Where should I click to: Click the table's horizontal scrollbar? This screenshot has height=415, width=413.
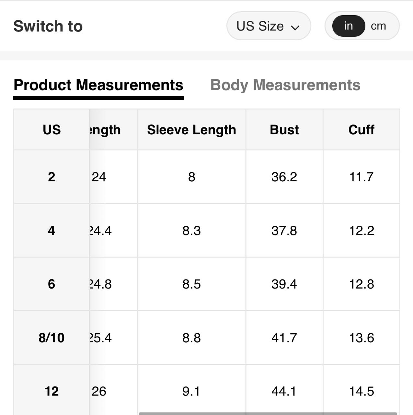click(x=268, y=413)
